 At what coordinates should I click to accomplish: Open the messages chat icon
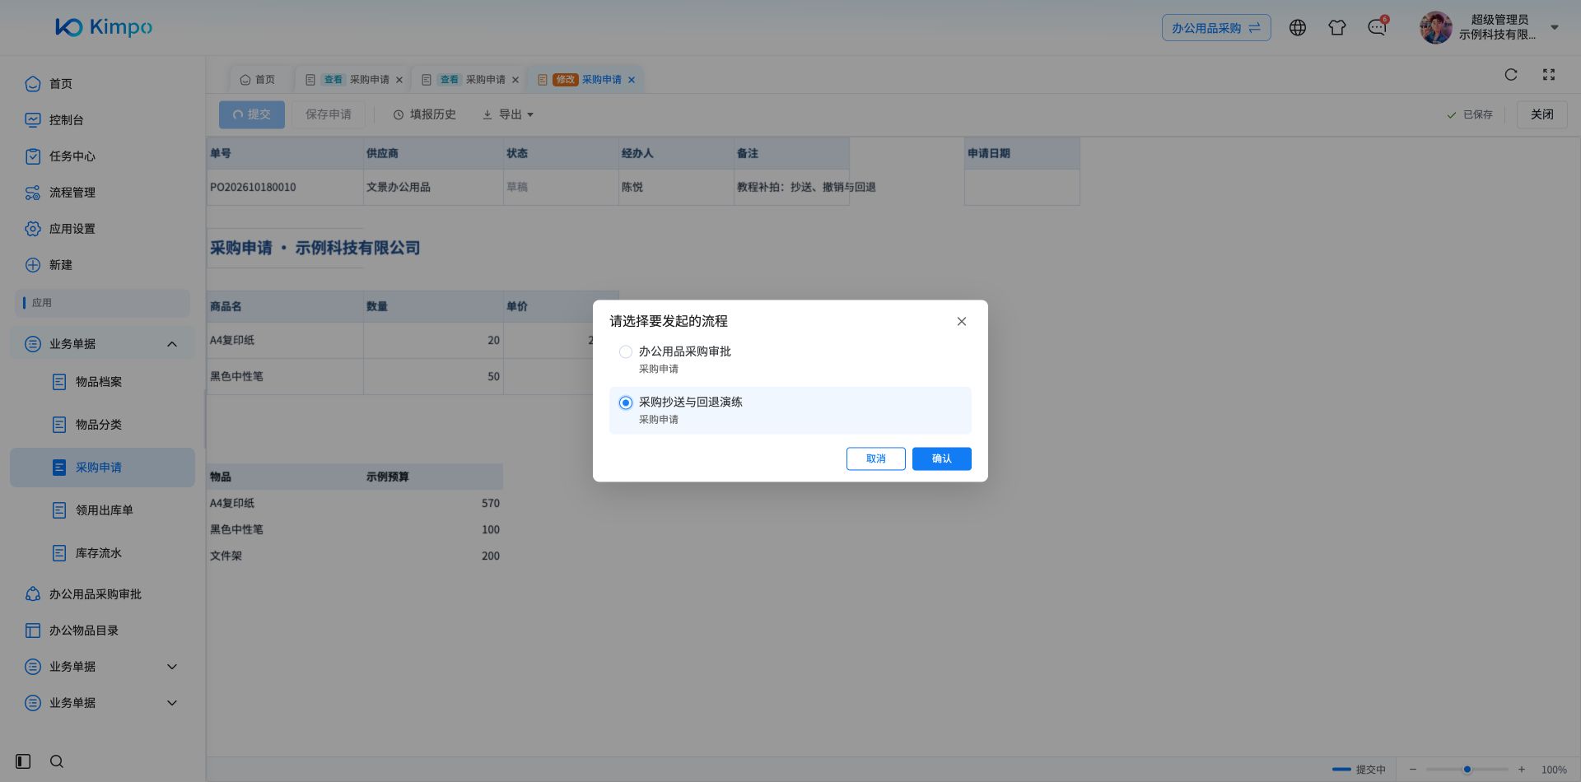pyautogui.click(x=1377, y=27)
